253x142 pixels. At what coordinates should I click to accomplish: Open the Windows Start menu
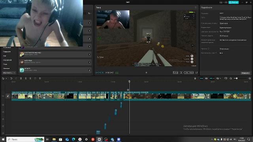click(x=3, y=139)
